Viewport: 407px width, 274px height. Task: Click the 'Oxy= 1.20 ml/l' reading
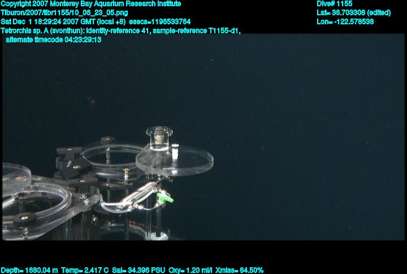click(190, 271)
